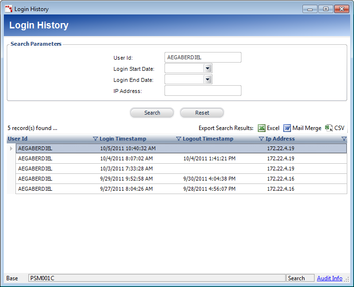
Task: Focus the User Id input field
Action: coord(203,57)
